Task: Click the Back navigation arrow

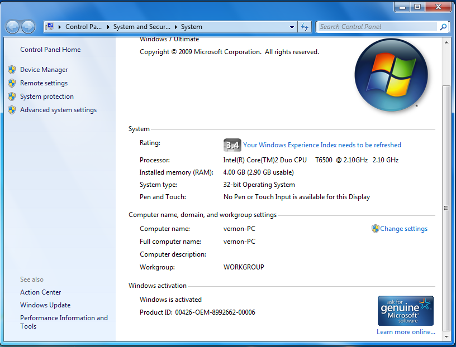Action: (x=12, y=27)
